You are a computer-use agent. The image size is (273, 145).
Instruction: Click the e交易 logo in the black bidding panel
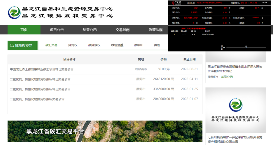176,3
